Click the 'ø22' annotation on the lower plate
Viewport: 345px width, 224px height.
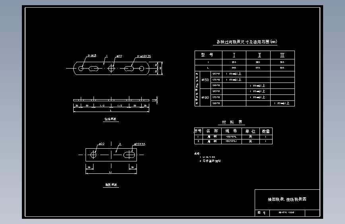[x=101, y=144]
